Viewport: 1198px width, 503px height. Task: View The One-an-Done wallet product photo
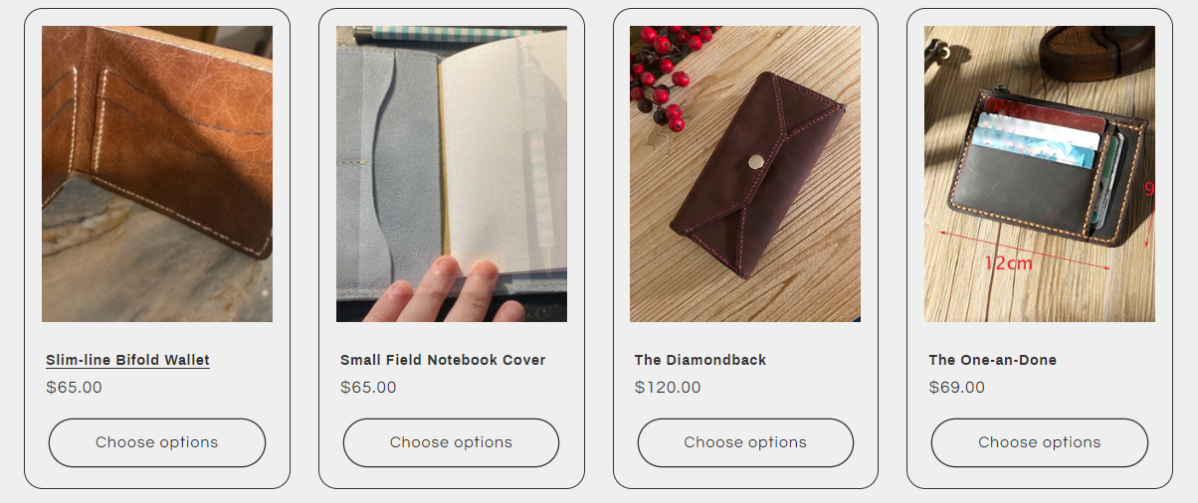[1040, 174]
